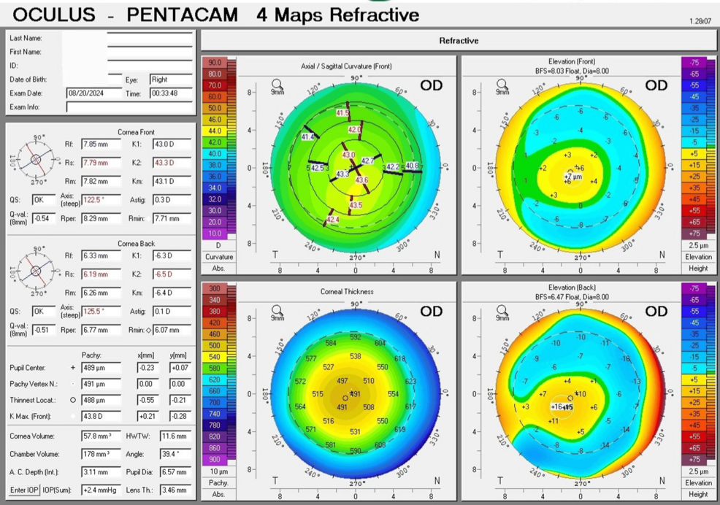Click the K Max. (Front) value box

tap(101, 415)
